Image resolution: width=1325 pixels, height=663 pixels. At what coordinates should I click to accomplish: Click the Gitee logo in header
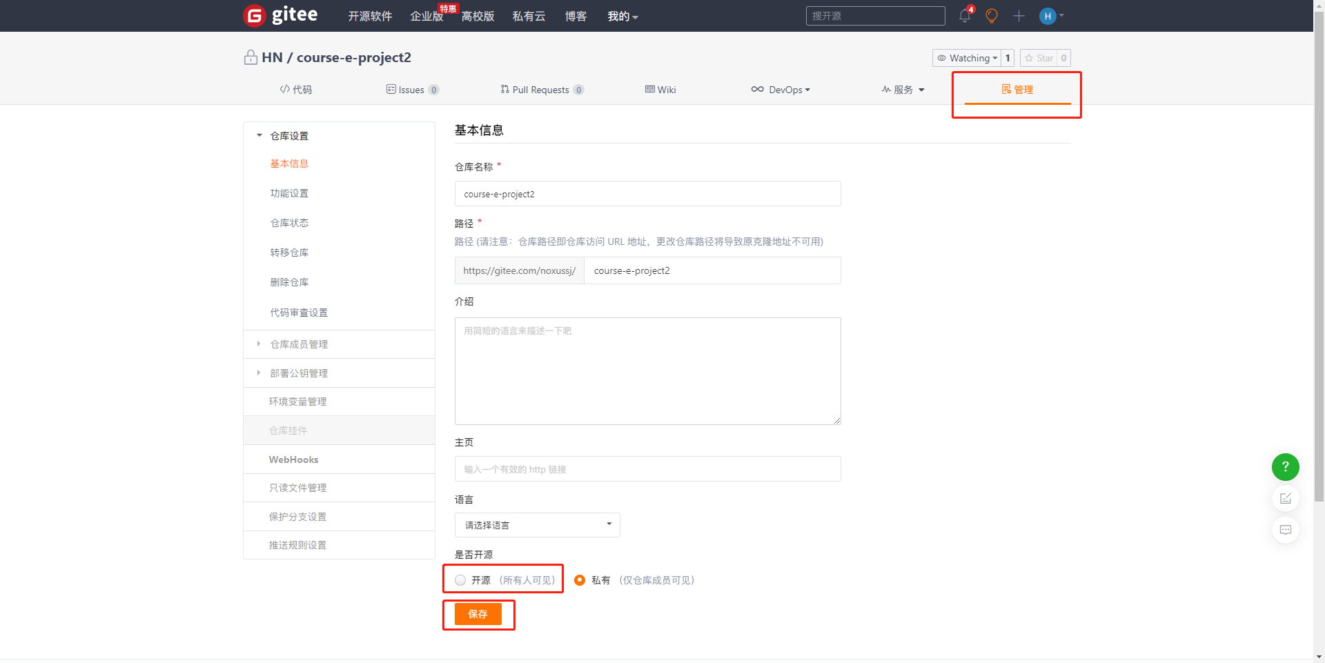[281, 15]
